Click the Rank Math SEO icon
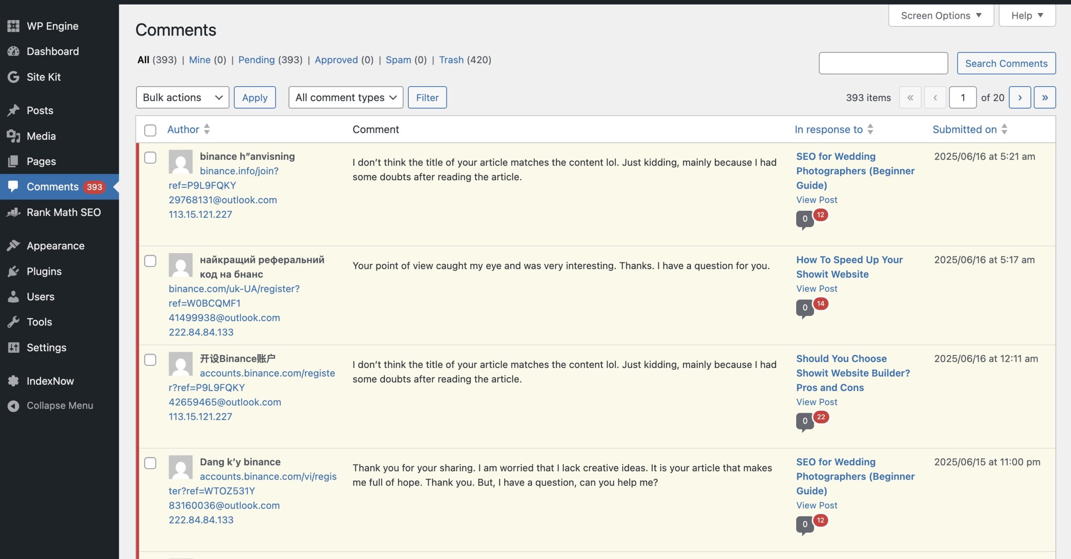 pos(13,212)
